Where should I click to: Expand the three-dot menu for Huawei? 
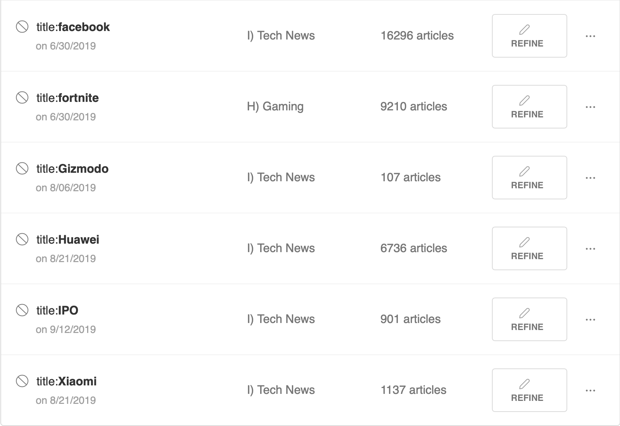(x=590, y=249)
